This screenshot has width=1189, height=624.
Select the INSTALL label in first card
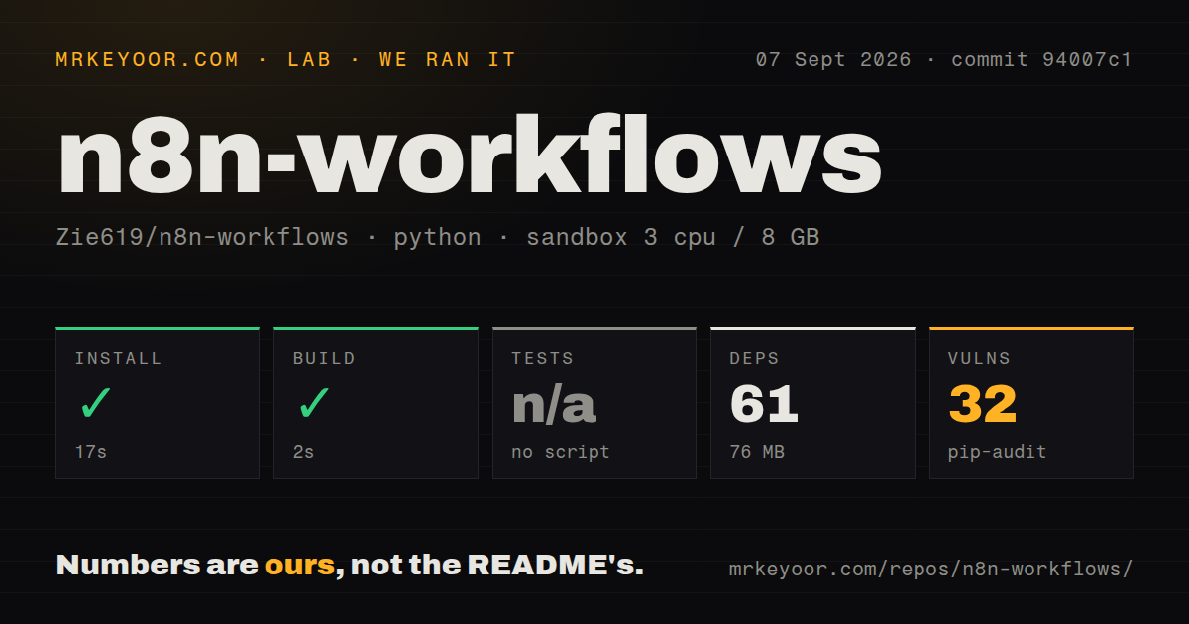118,358
